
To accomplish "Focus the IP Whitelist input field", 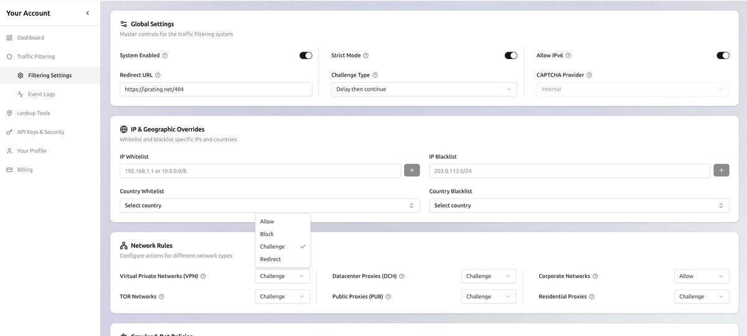I will (260, 170).
